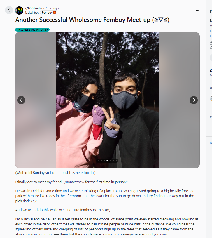Screen dimensions: 212x238
Task: Open the sidebar user avatar thumbnail
Action: tap(211, 98)
